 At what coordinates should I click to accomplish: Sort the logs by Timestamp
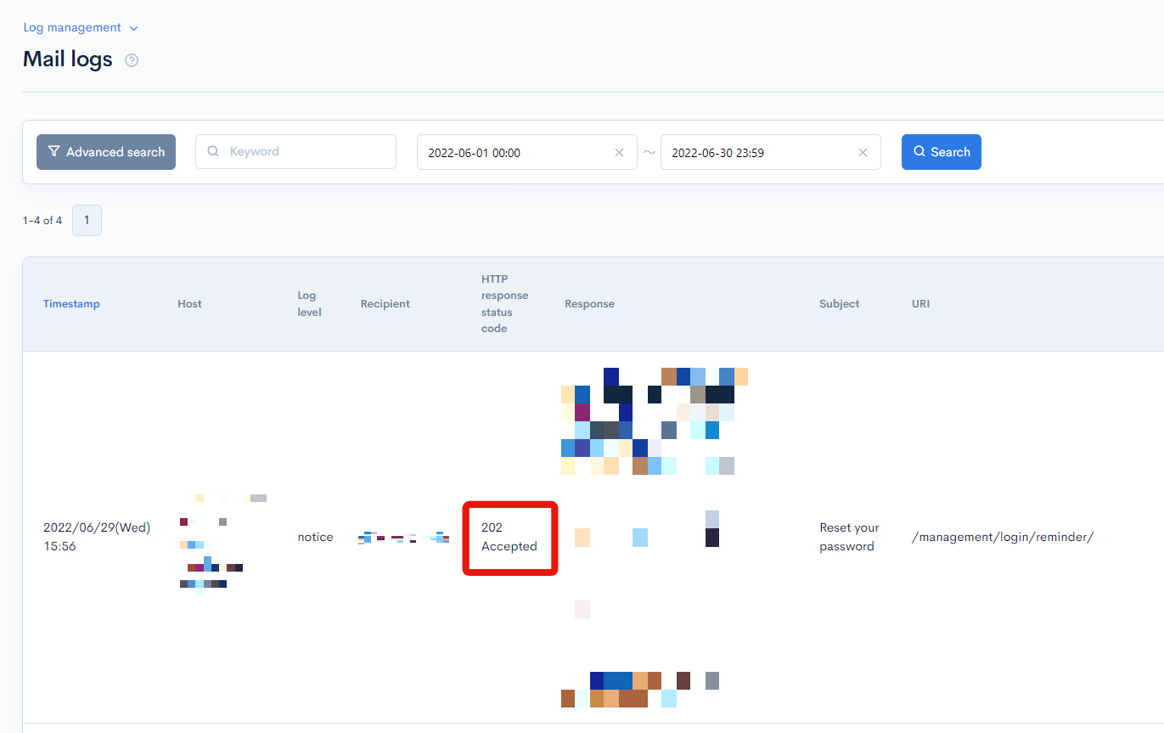[x=71, y=303]
